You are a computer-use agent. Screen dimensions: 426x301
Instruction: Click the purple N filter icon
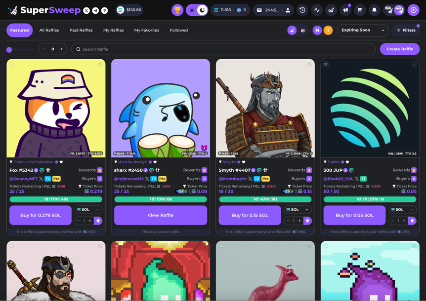click(317, 30)
